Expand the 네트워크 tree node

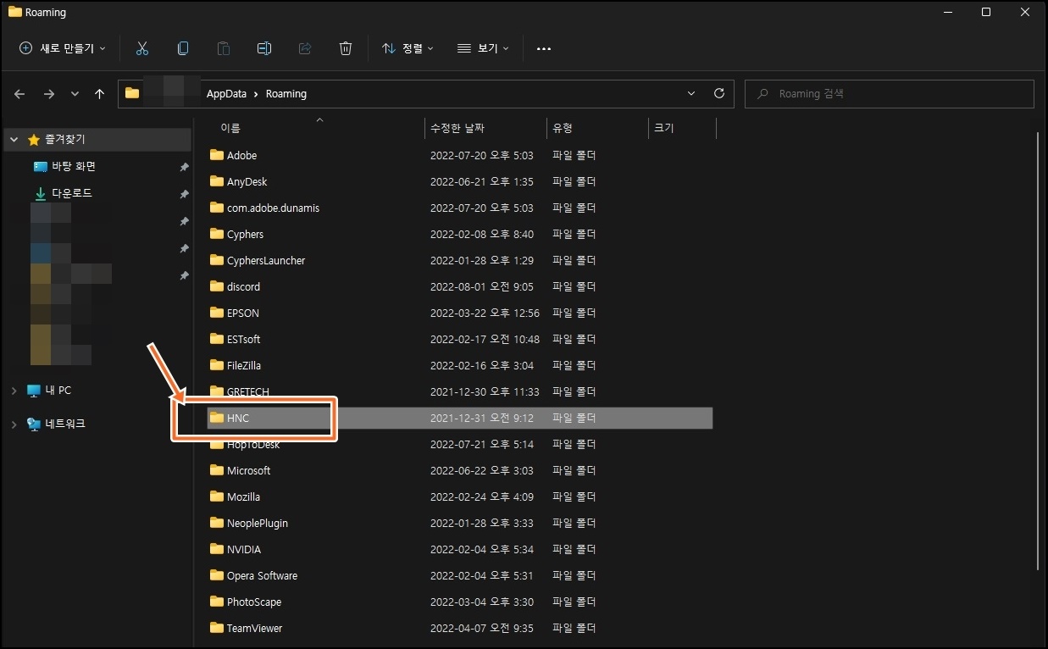pos(14,424)
